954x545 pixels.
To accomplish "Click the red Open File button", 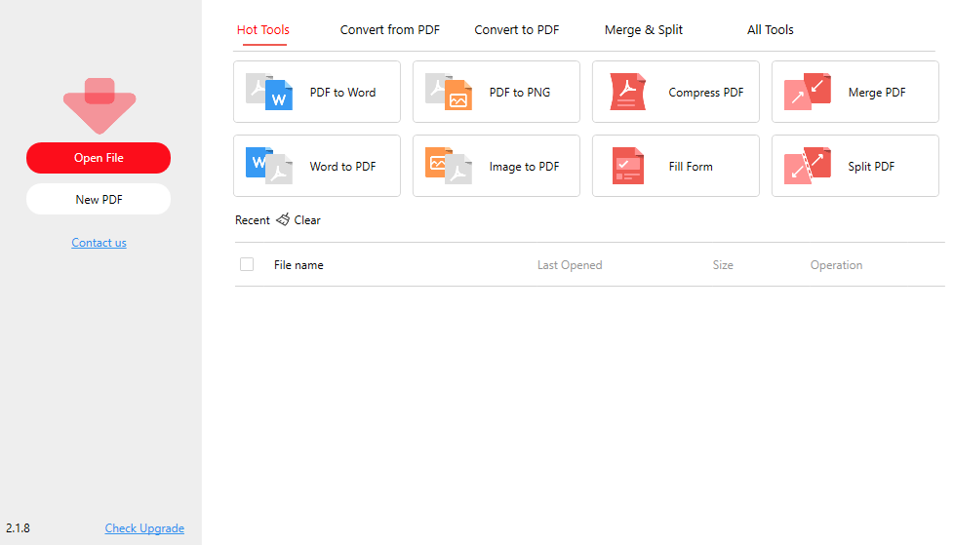I will tap(99, 158).
